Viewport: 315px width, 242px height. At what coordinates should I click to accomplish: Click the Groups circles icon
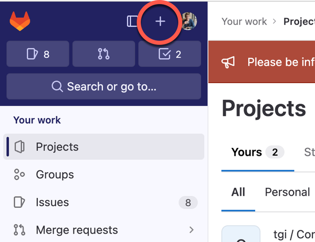pyautogui.click(x=19, y=174)
